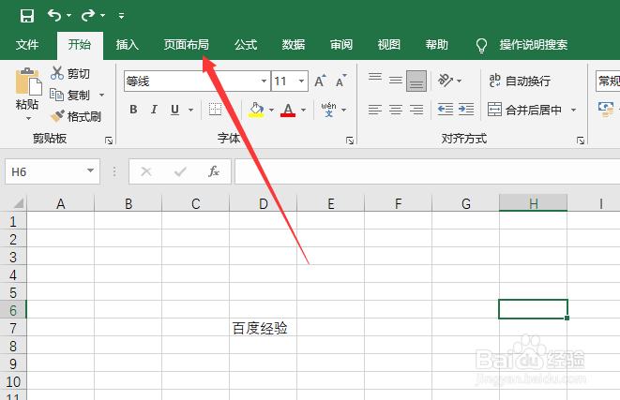This screenshot has width=620, height=400.
Task: Toggle Underline formatting
Action: (174, 110)
